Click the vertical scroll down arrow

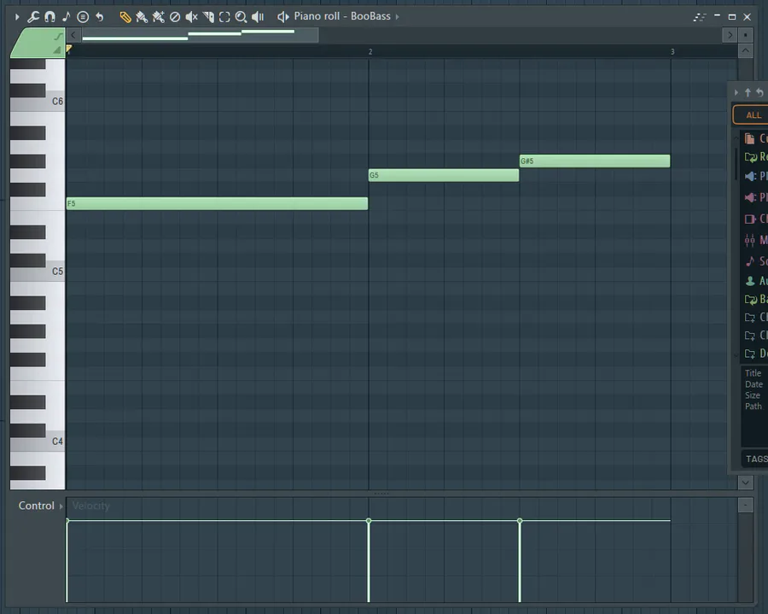pyautogui.click(x=745, y=482)
